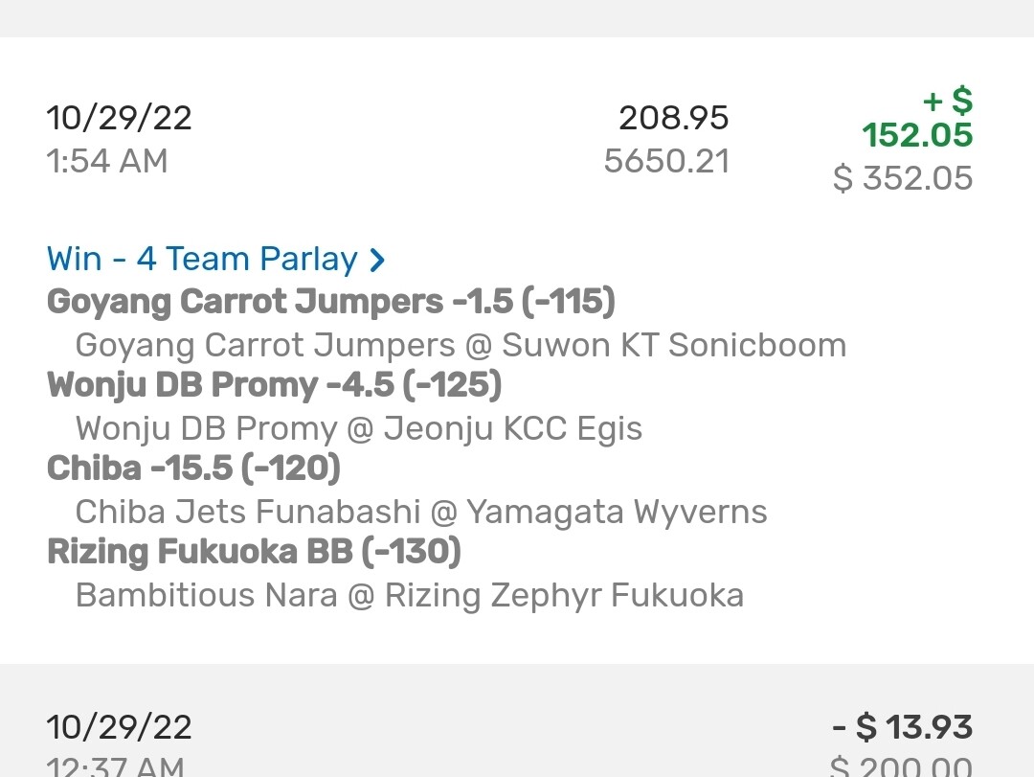
Task: Click the $200.00 amount in lower entry
Action: pos(901,766)
